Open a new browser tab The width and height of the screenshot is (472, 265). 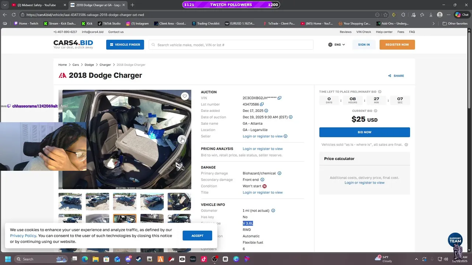click(x=132, y=5)
